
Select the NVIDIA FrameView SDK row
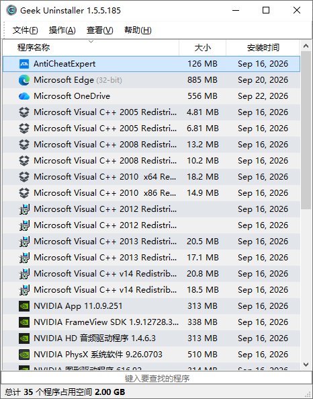[151, 322]
